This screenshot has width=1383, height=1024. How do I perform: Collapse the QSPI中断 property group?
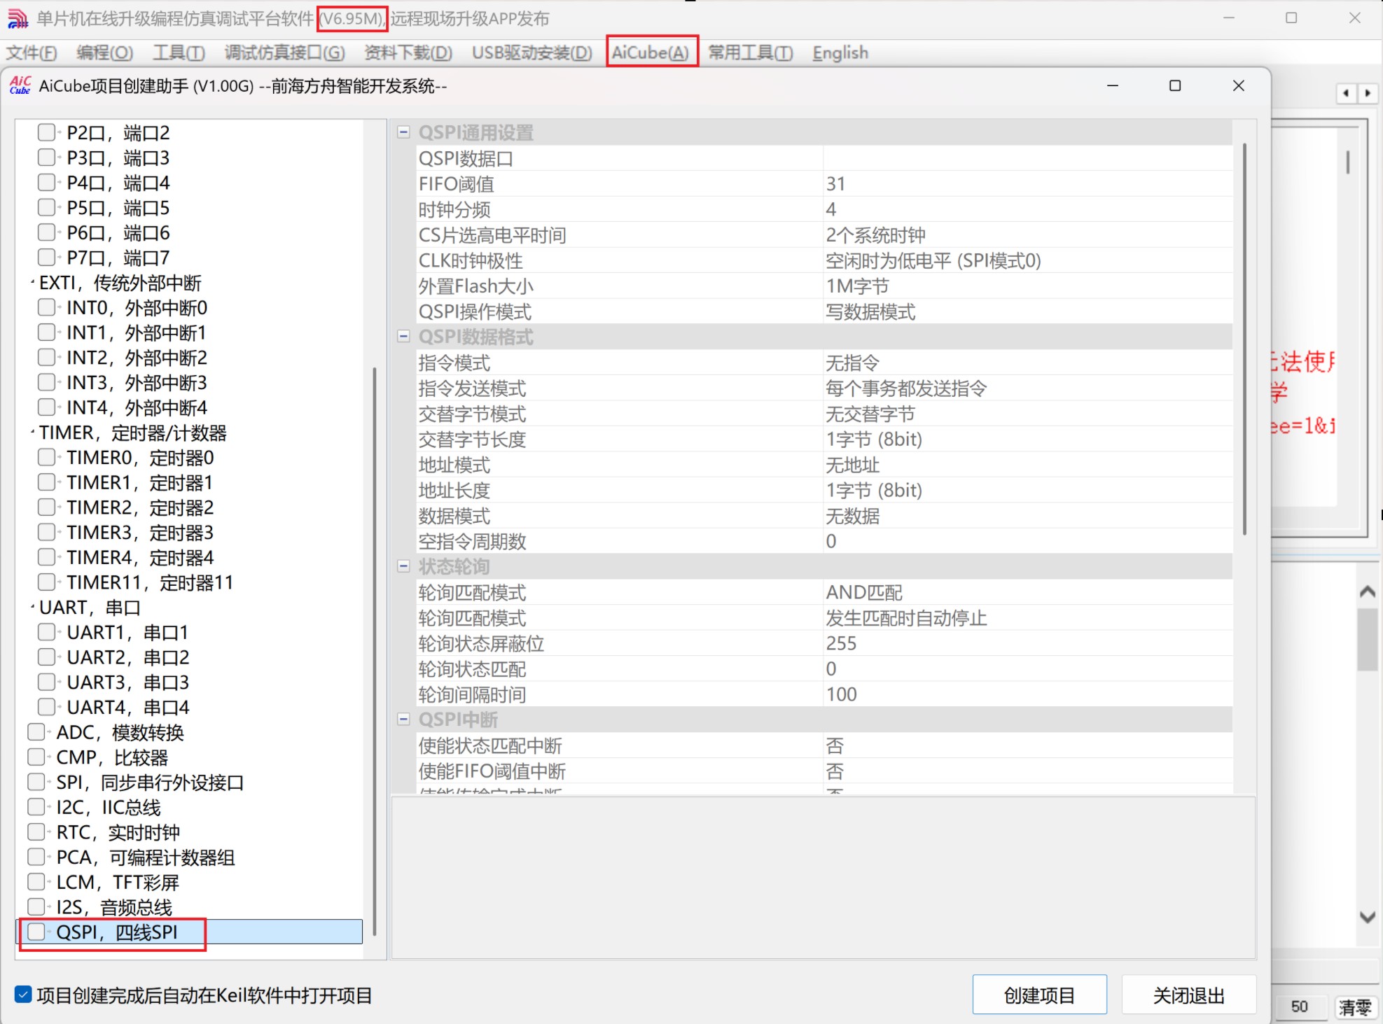pos(403,720)
